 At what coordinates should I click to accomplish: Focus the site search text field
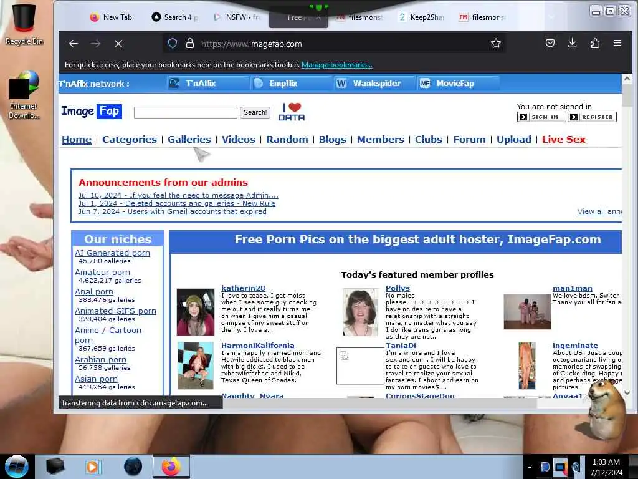(x=186, y=112)
